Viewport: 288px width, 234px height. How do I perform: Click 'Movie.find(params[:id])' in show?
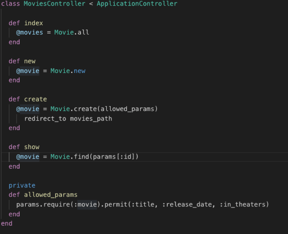point(95,157)
